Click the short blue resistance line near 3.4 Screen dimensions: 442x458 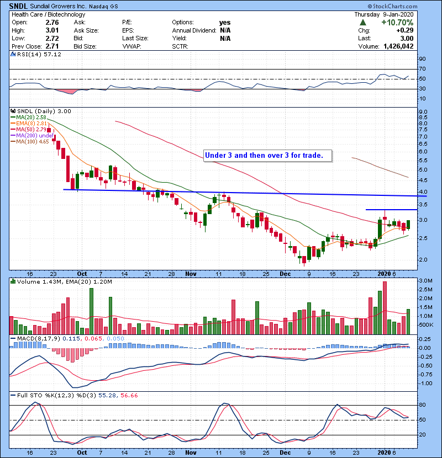point(391,210)
